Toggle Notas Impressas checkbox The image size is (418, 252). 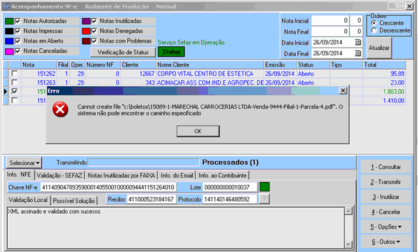click(18, 31)
